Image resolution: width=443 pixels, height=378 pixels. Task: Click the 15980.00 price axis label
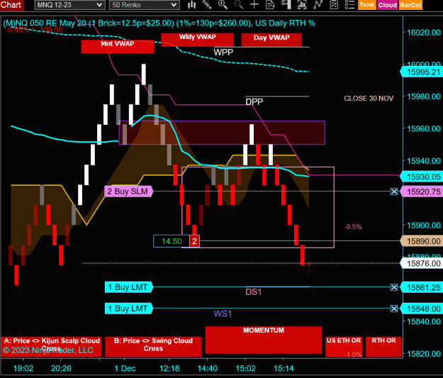423,96
